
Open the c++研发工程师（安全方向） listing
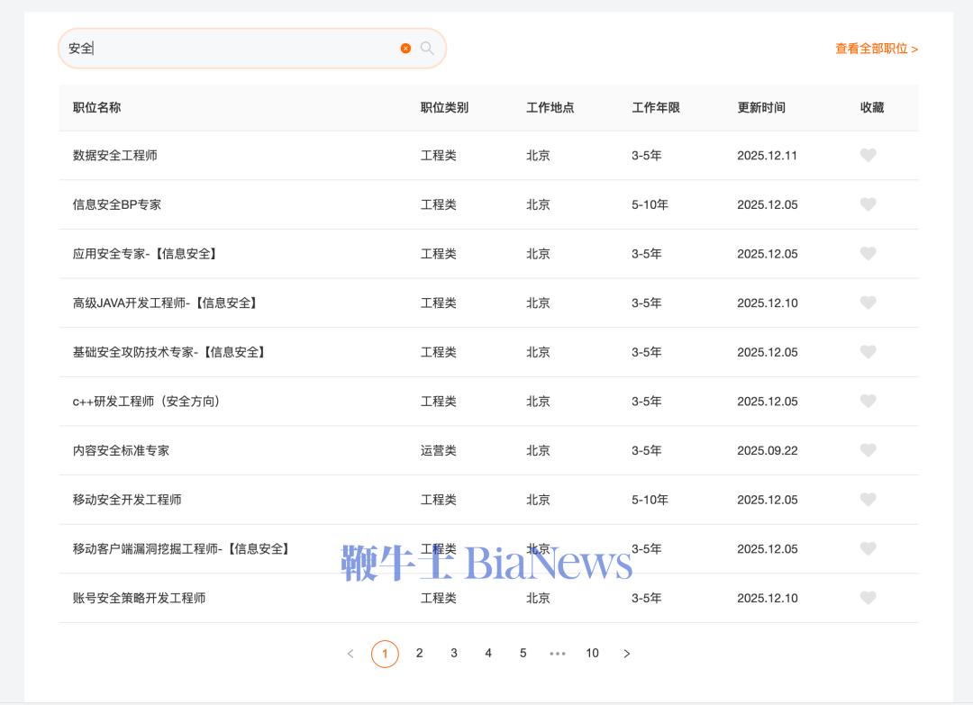pyautogui.click(x=149, y=402)
